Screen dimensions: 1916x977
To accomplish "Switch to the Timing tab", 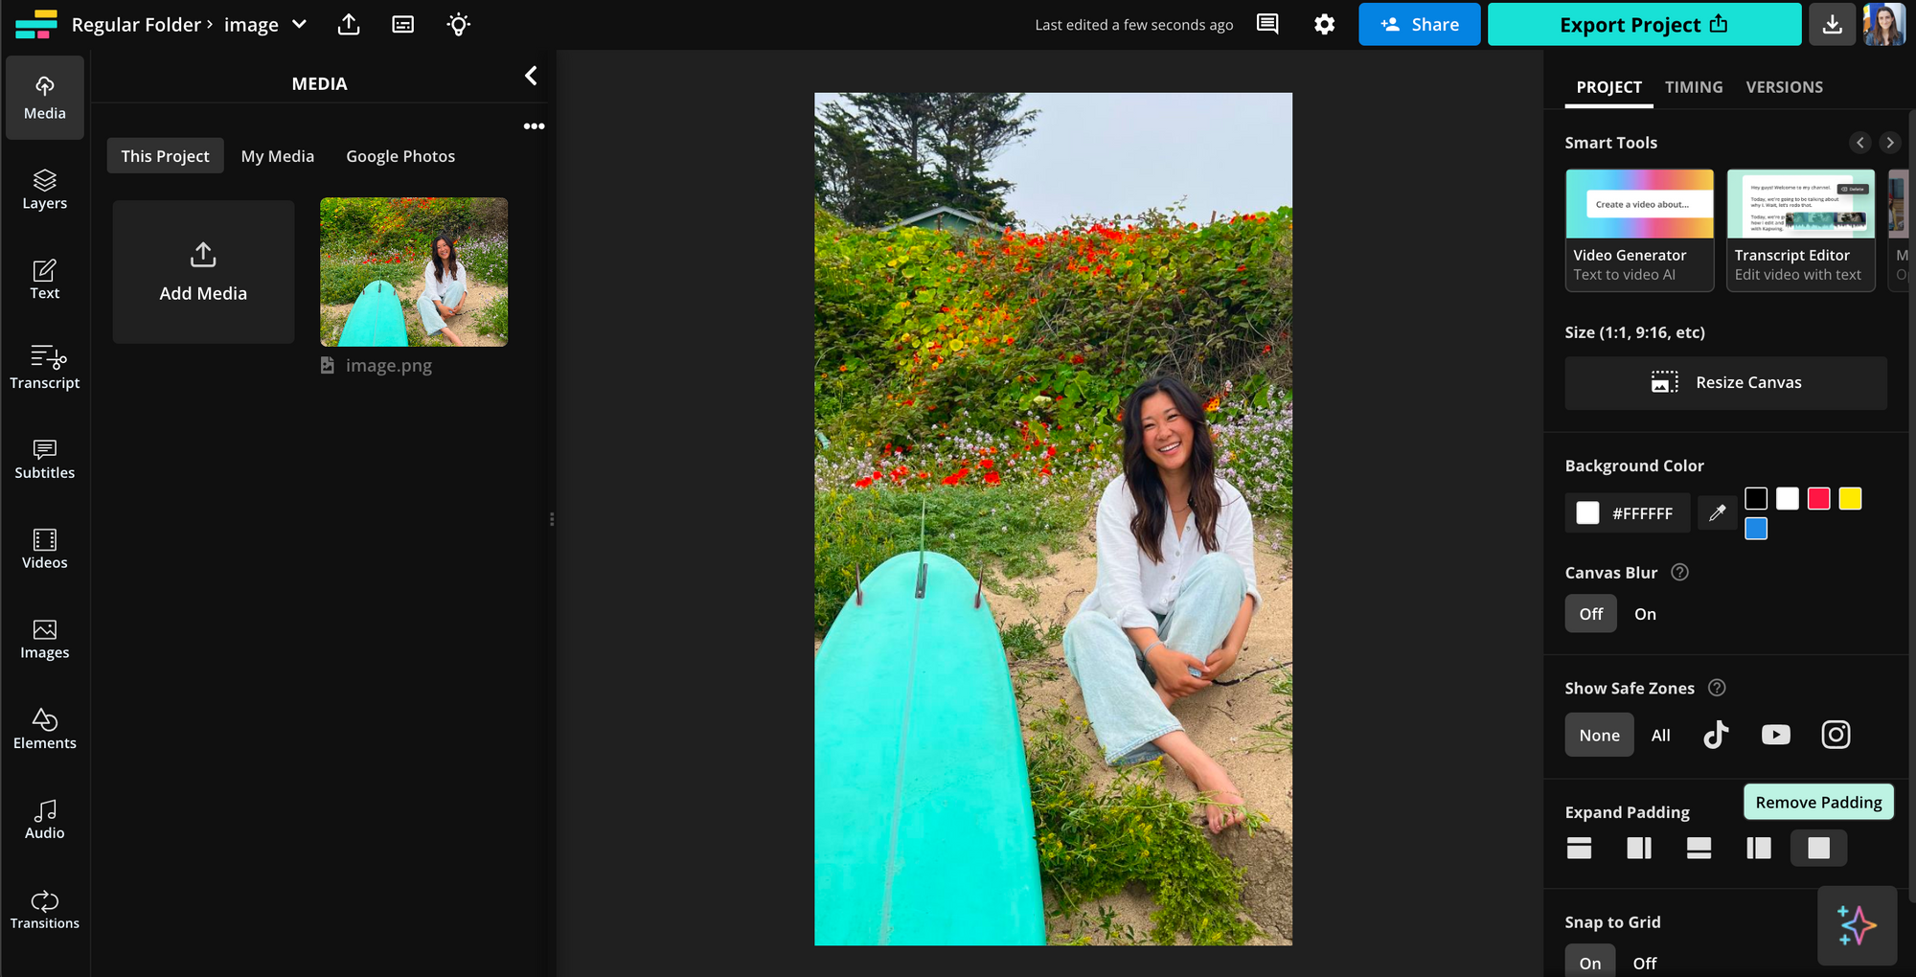I will point(1693,87).
